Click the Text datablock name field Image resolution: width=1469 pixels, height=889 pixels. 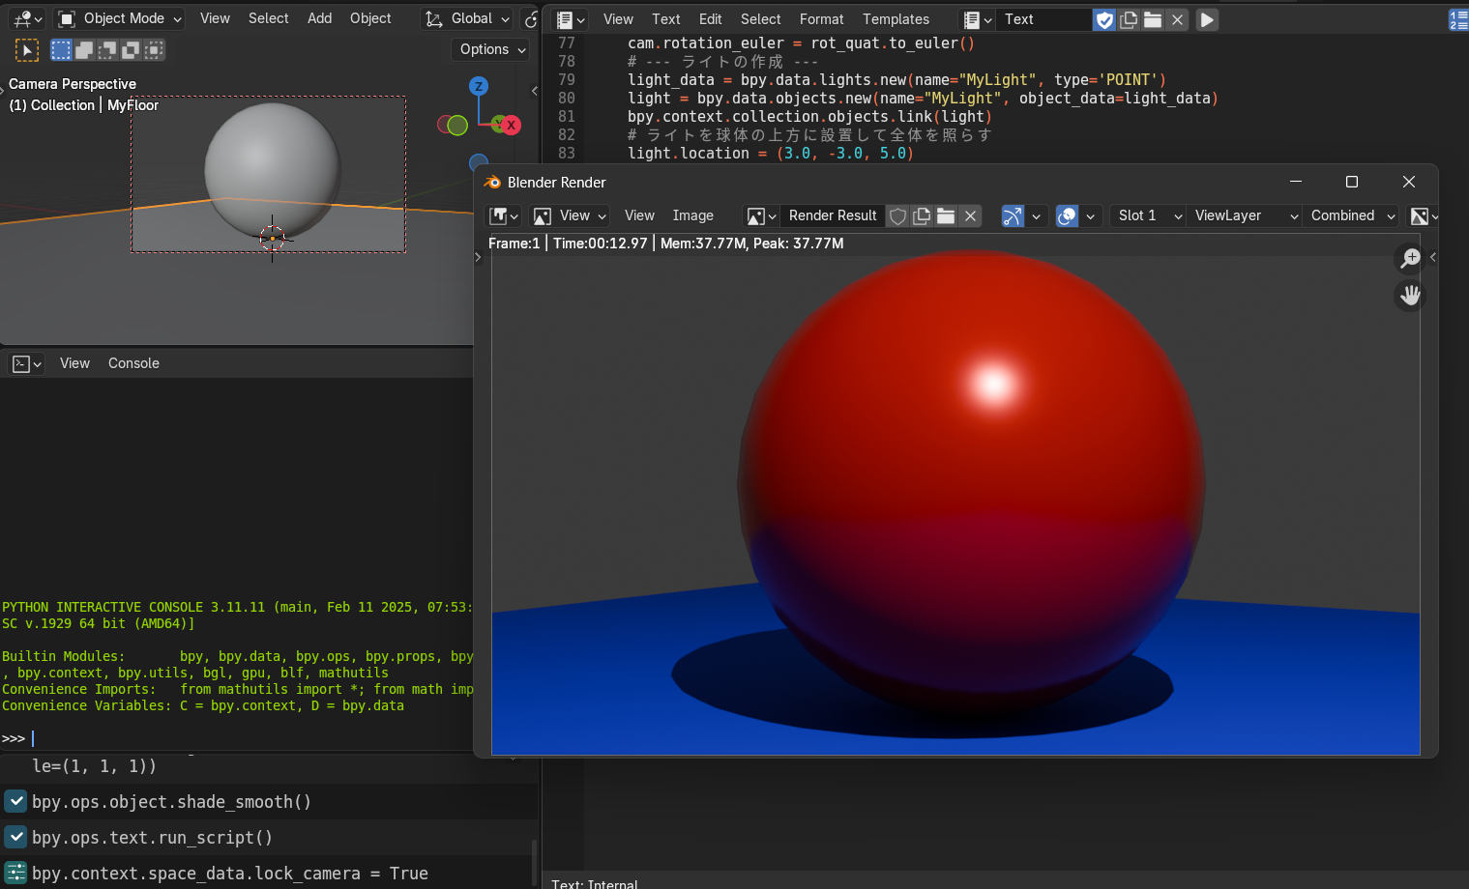pos(1044,19)
